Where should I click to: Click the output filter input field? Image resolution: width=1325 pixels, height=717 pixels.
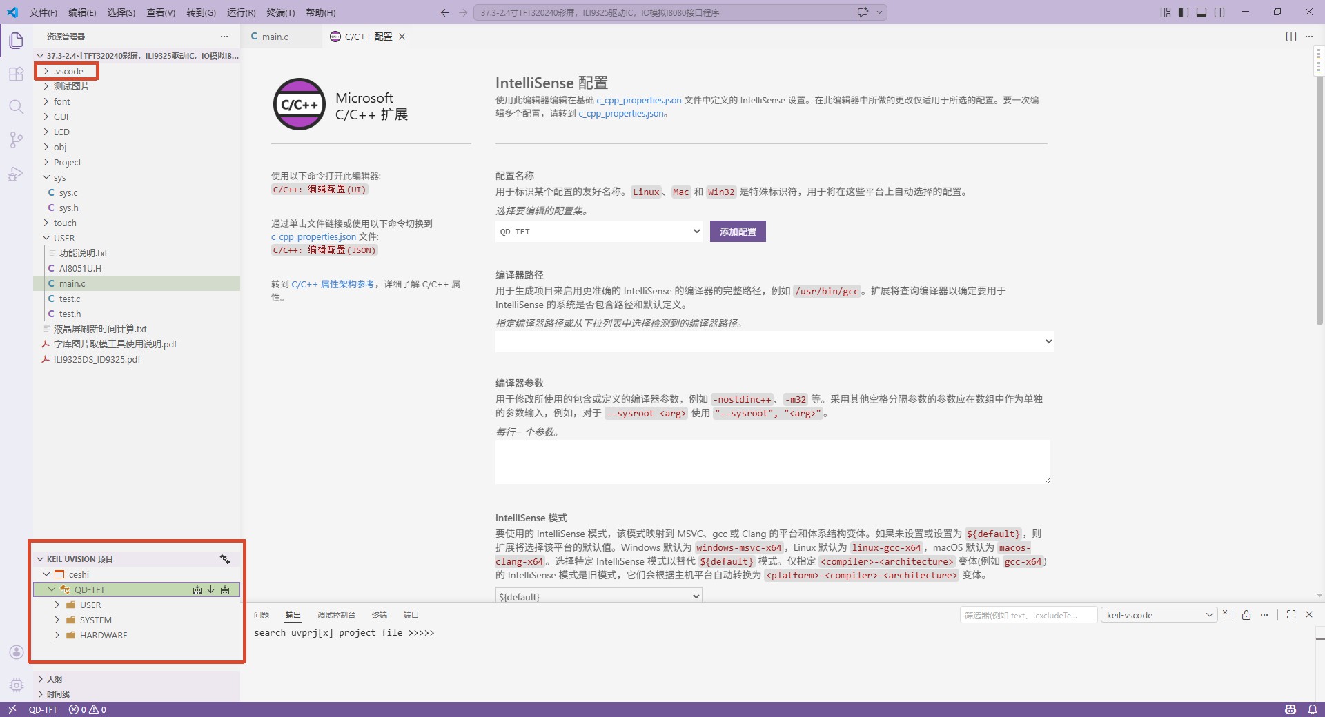(1028, 615)
